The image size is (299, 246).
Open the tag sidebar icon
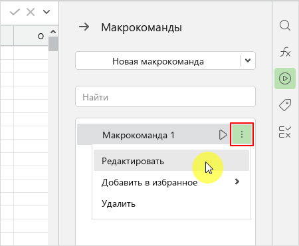(x=285, y=105)
